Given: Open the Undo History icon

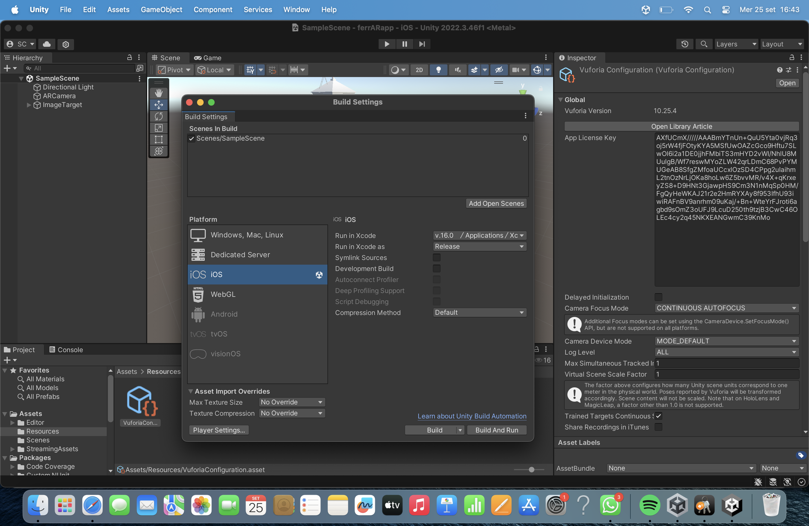Looking at the screenshot, I should (x=685, y=44).
